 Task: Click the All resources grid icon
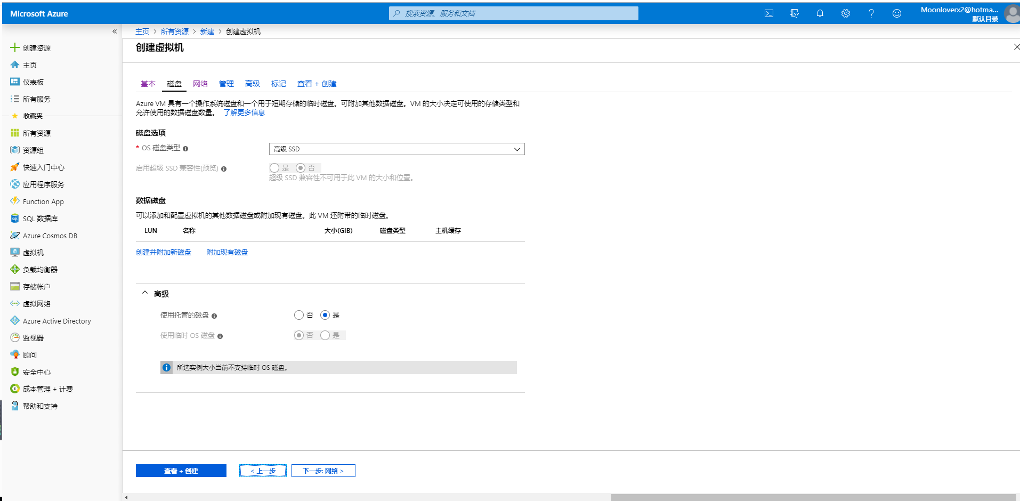click(15, 133)
